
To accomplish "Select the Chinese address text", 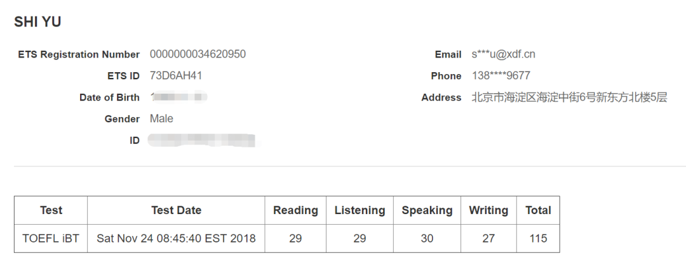I will click(x=569, y=98).
